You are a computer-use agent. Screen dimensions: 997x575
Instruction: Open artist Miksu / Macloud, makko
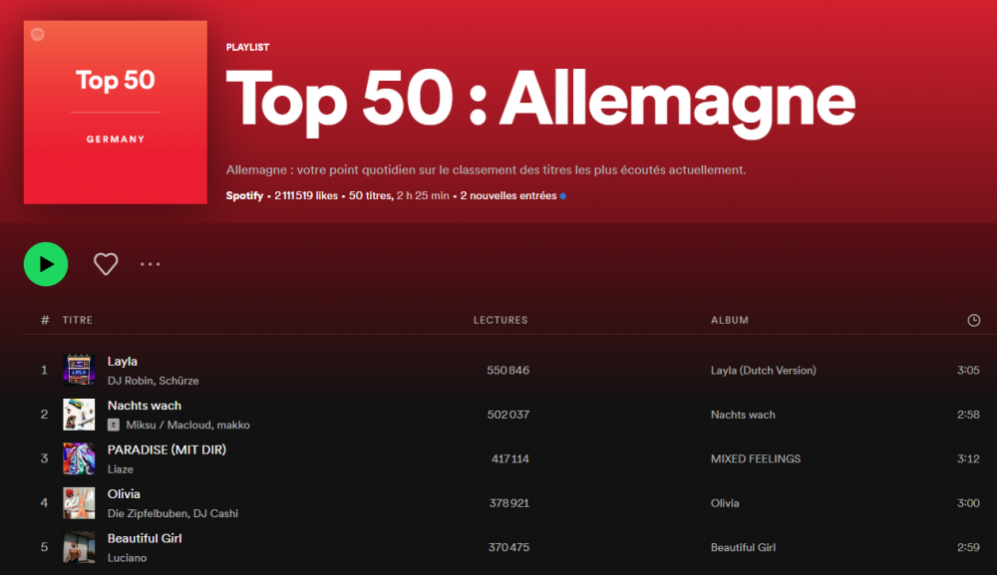click(x=187, y=426)
